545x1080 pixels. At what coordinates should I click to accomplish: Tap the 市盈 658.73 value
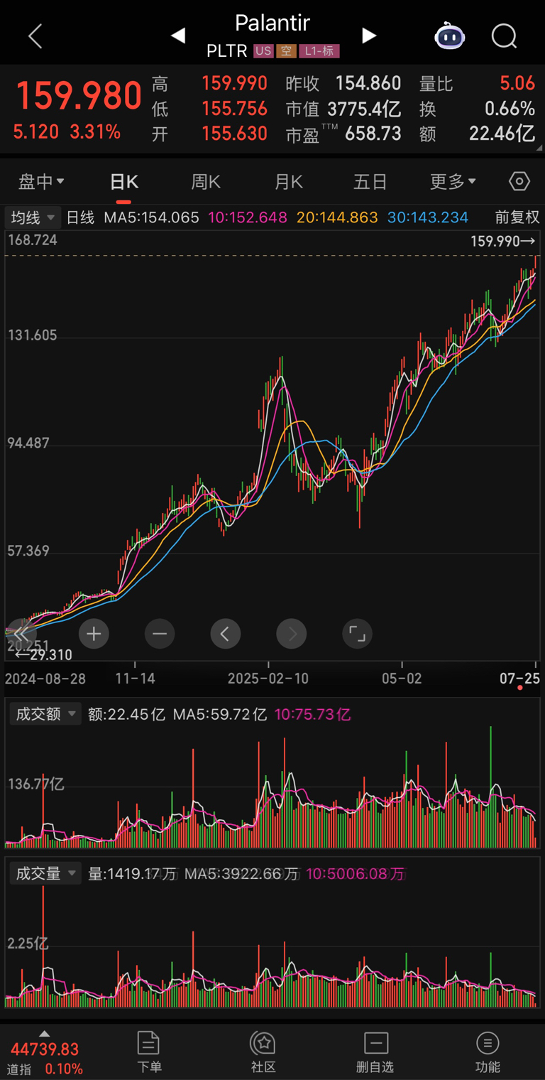[x=373, y=134]
